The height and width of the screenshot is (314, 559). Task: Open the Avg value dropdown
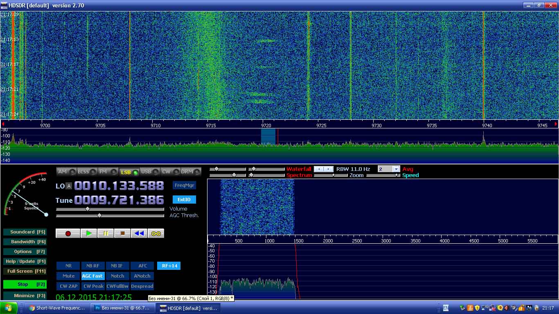pyautogui.click(x=396, y=169)
